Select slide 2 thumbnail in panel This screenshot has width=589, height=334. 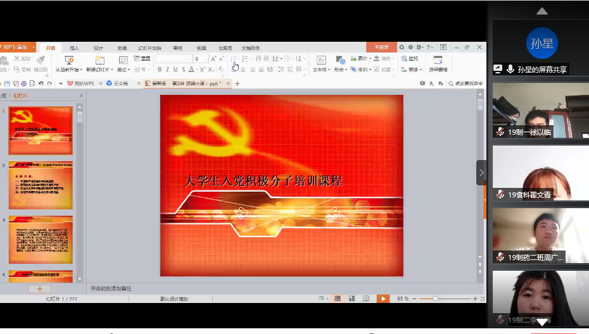point(41,186)
